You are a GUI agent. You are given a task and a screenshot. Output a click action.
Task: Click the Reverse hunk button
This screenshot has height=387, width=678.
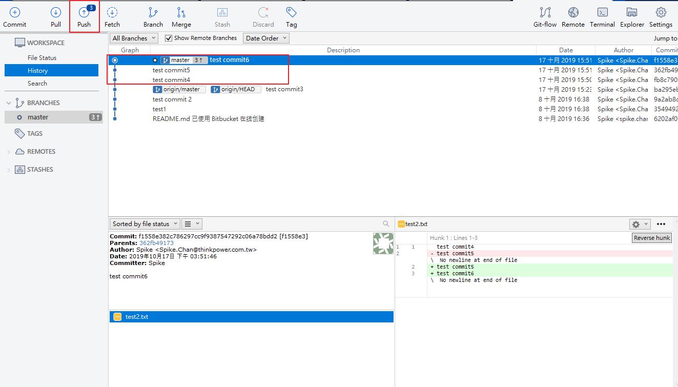click(x=652, y=238)
